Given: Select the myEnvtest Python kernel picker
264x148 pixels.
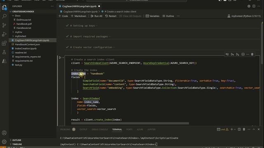Looking at the screenshot, I should click(244, 16).
